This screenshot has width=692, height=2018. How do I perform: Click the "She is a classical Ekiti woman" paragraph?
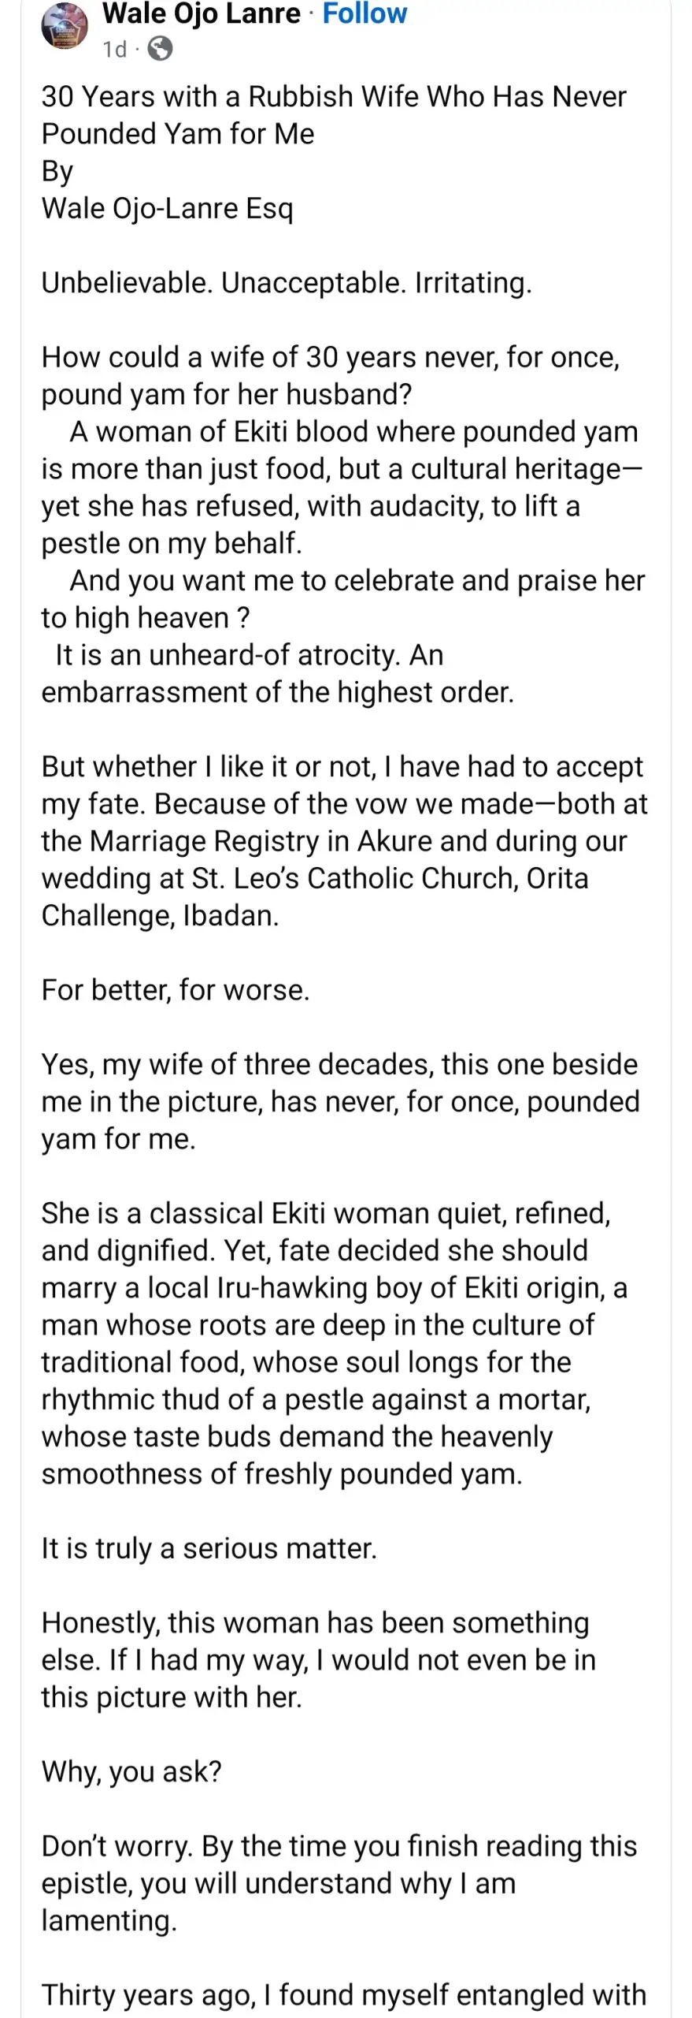pos(334,1342)
